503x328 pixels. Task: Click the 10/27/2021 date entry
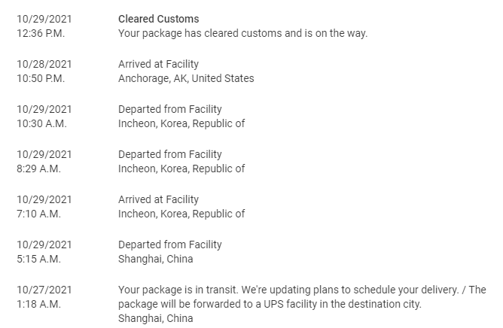pos(44,290)
